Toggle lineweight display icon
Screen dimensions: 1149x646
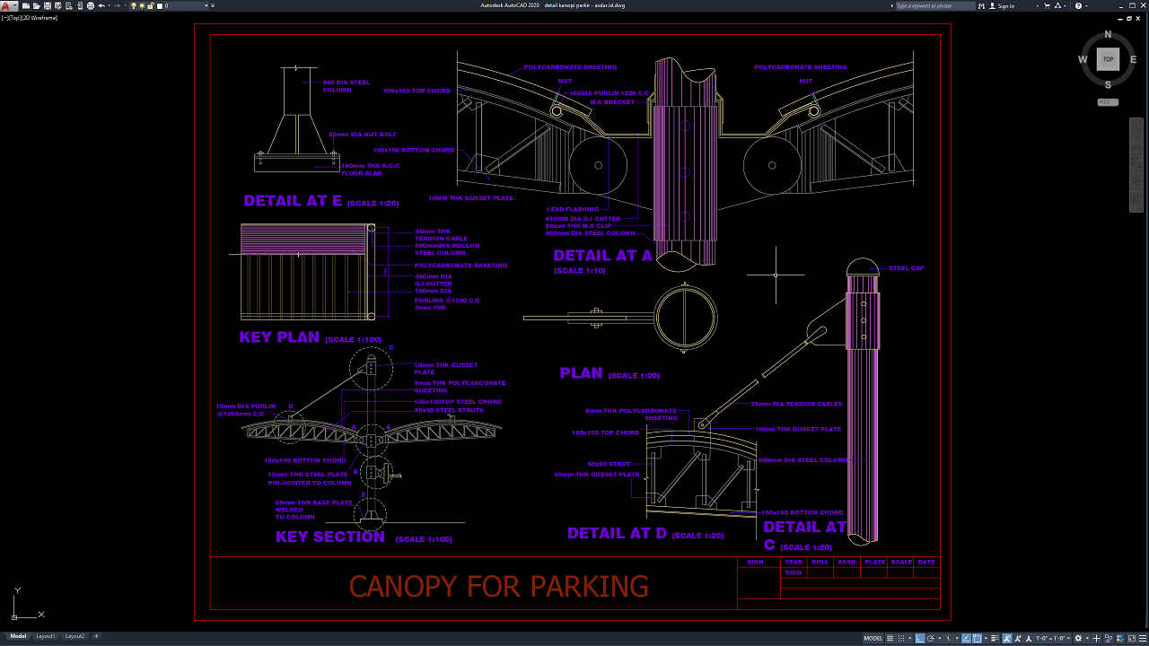click(995, 638)
